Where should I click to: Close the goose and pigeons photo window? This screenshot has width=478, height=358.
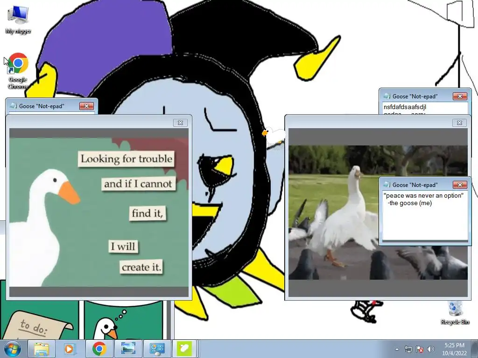459,123
